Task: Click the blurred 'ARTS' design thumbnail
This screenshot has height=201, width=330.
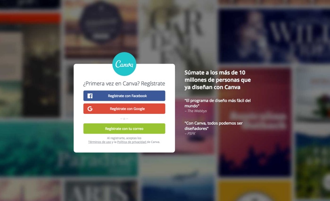Action: coord(101,191)
